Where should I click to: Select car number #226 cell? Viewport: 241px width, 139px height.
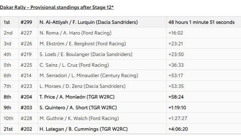[x=26, y=44]
